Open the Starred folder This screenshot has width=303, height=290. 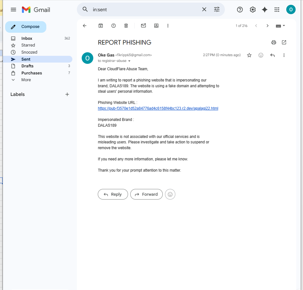tap(38, 45)
